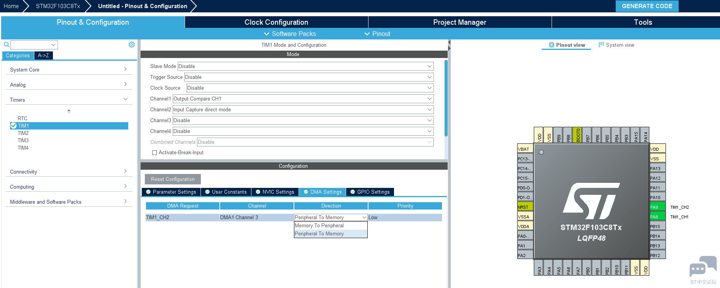
Task: Click the Parameter Settings status check icon
Action: tap(148, 192)
